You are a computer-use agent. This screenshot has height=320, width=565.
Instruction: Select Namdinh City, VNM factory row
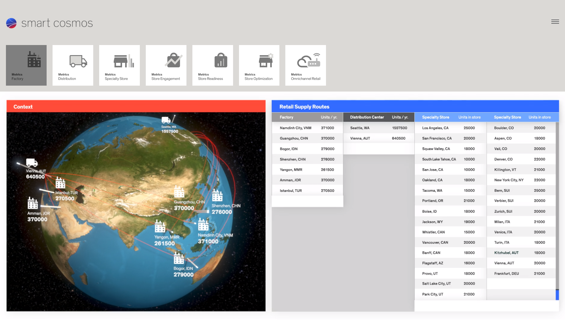pyautogui.click(x=307, y=128)
